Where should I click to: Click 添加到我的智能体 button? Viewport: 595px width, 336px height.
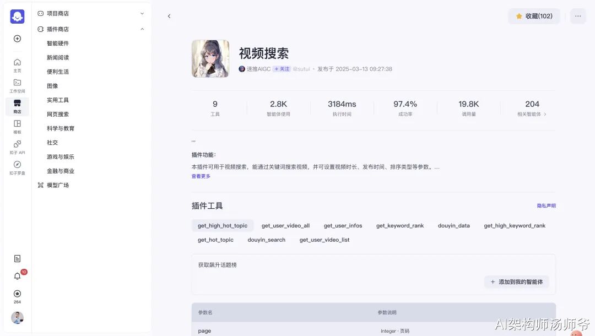(x=516, y=282)
